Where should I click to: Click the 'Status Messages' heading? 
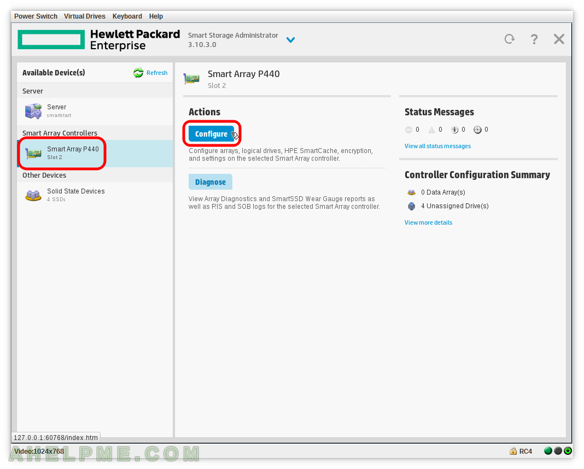tap(439, 112)
